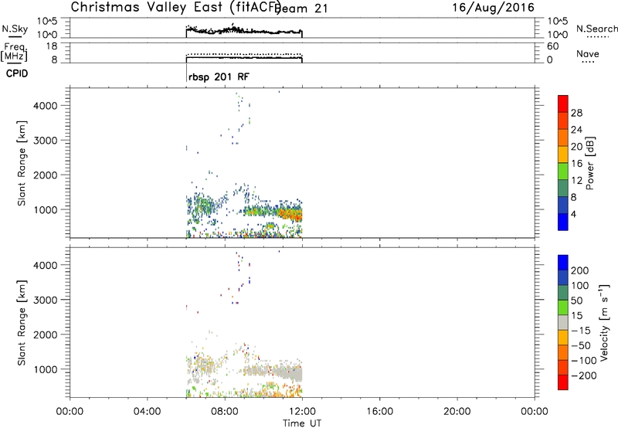Pick the green Power segment between 12 and 16
Image resolution: width=618 pixels, height=428 pixels.
pyautogui.click(x=563, y=171)
